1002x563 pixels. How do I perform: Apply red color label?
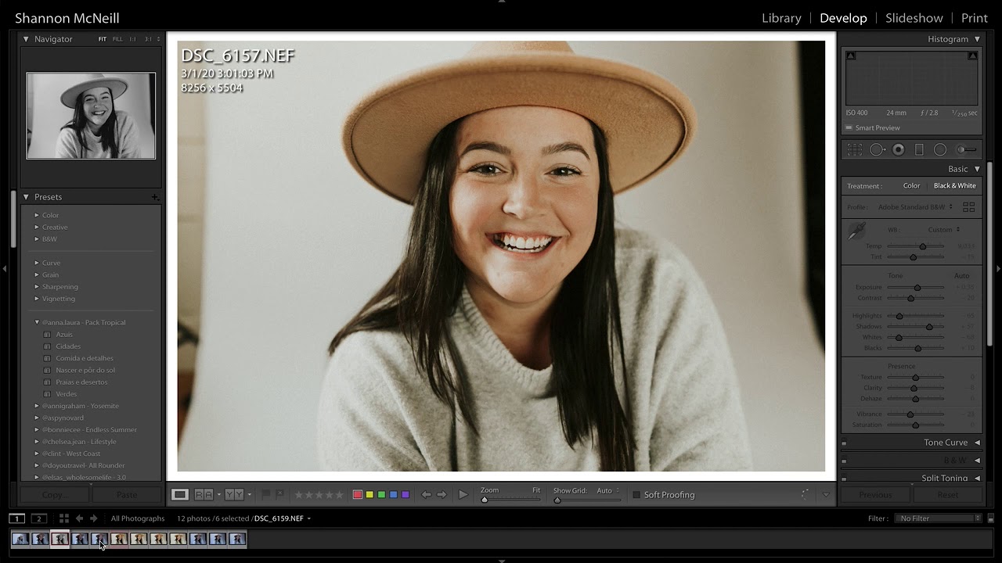[358, 495]
